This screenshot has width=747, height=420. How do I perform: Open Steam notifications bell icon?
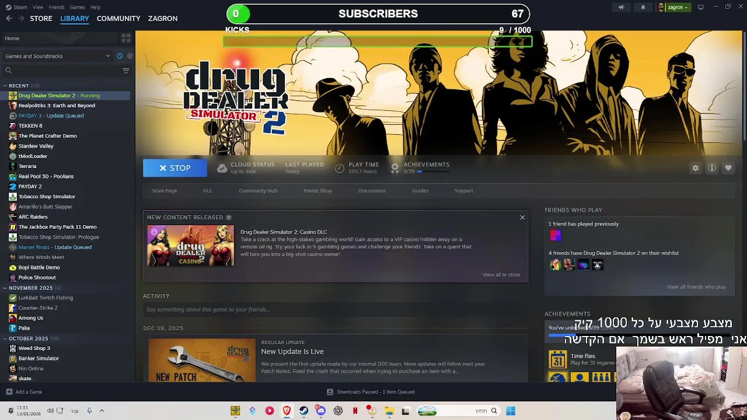coord(643,8)
